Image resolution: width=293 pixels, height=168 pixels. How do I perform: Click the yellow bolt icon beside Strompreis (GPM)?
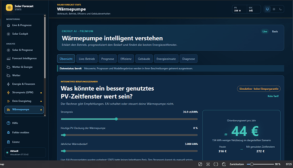(x=8, y=93)
